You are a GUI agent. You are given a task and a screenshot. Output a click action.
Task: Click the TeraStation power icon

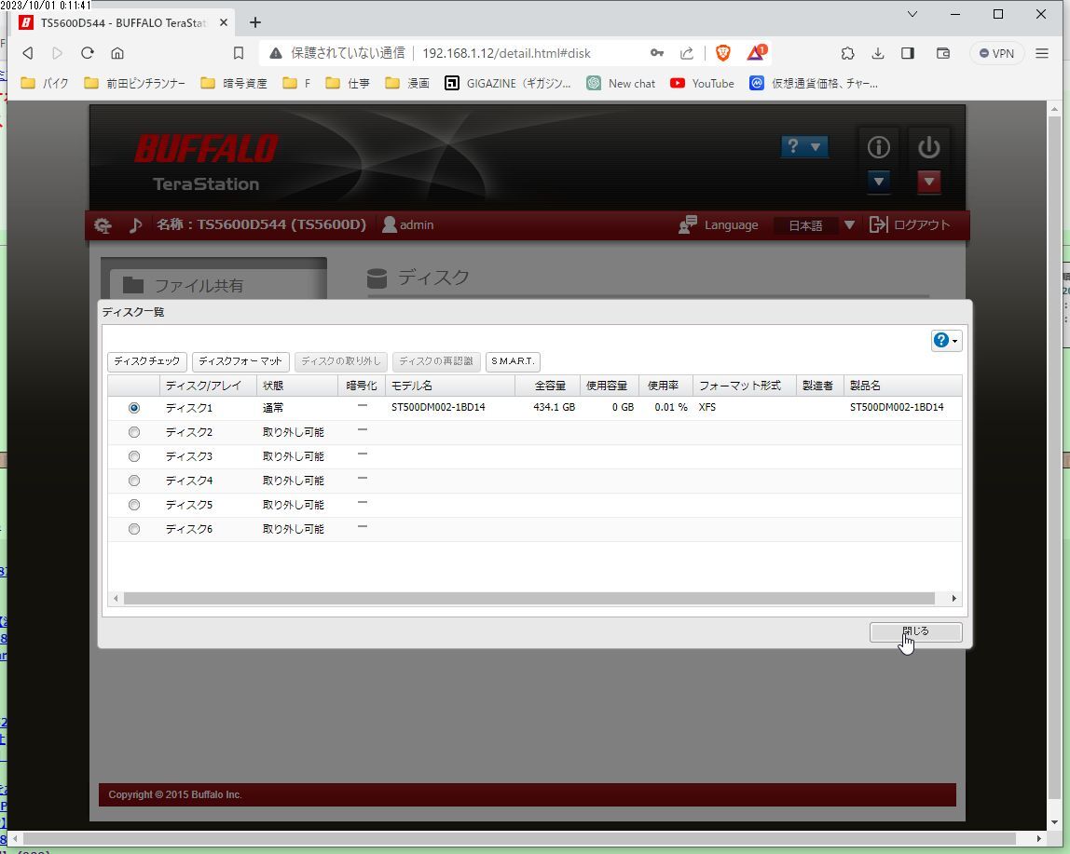928,146
